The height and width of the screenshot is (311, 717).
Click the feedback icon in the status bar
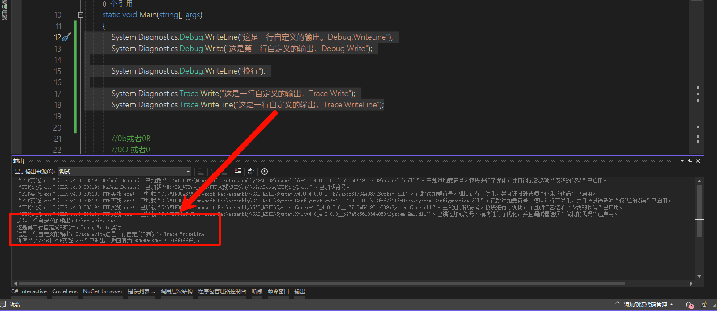[x=704, y=305]
